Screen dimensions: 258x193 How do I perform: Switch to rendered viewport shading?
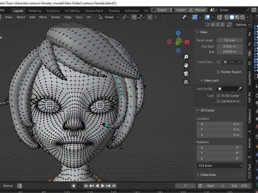pyautogui.click(x=242, y=17)
